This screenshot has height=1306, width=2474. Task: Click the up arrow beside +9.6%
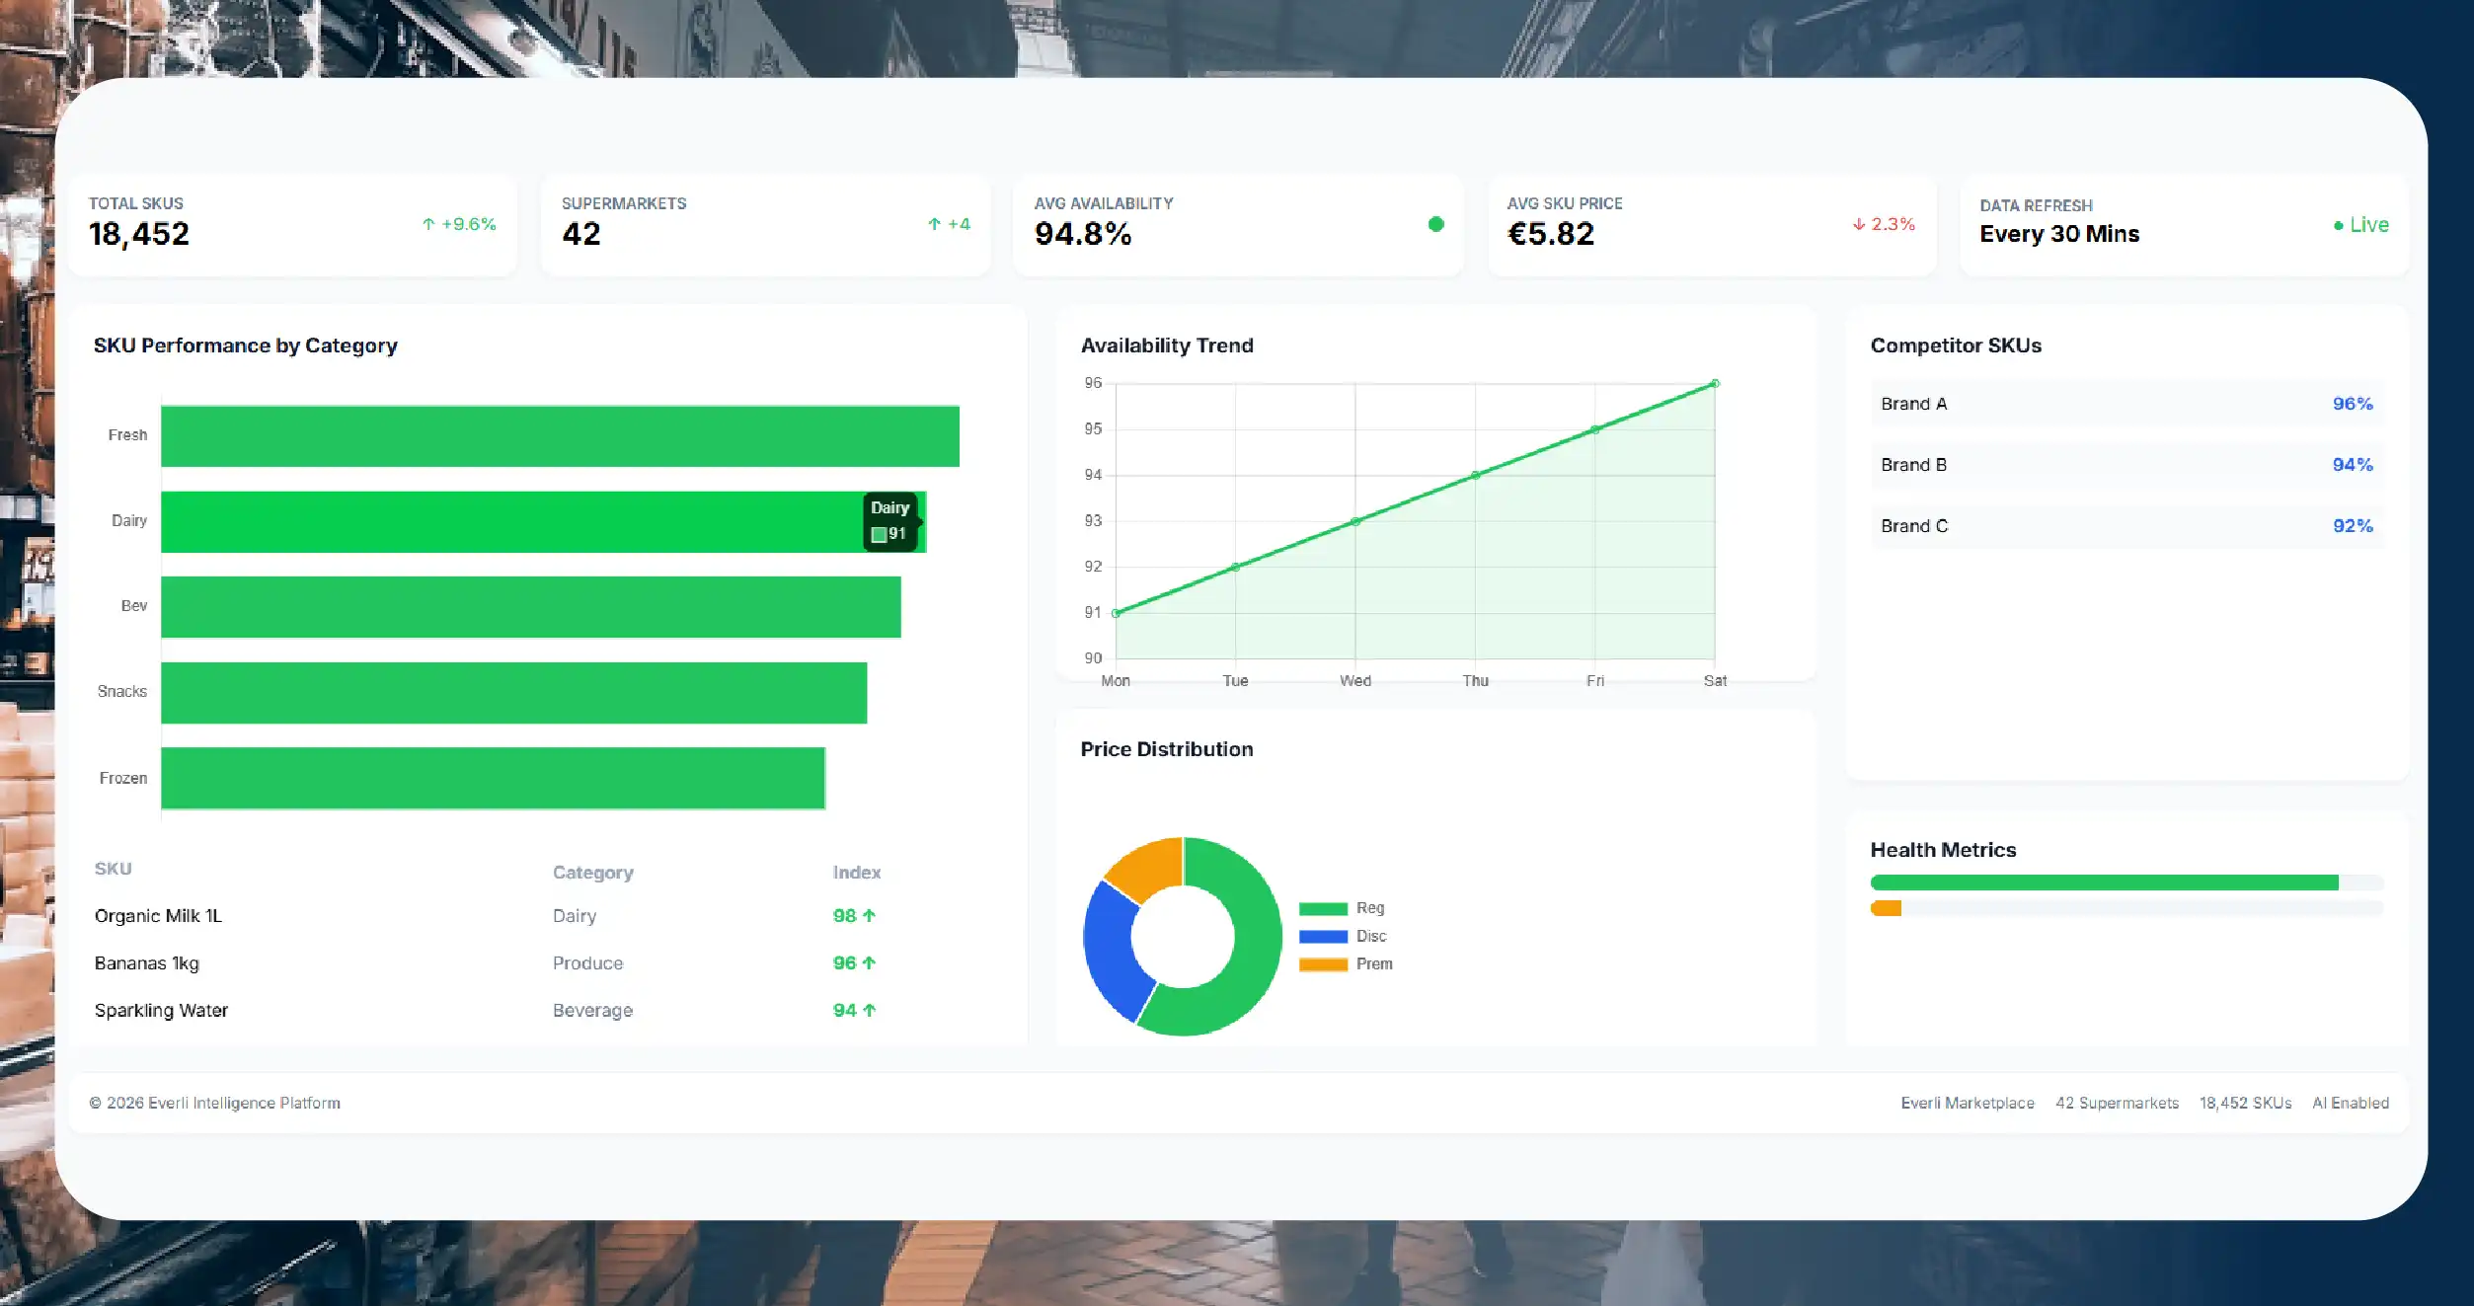pyautogui.click(x=428, y=224)
